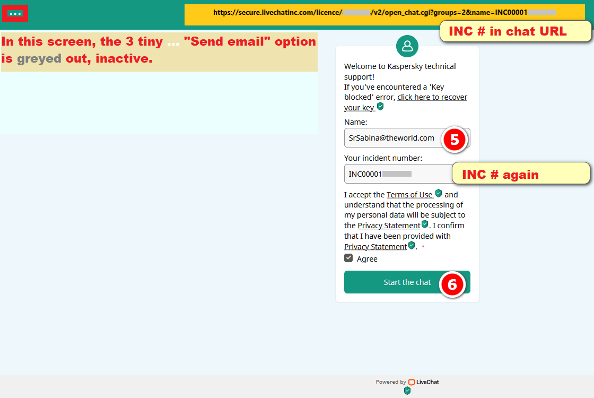Click the livechatinc URL in the yellow bar

tap(385, 13)
